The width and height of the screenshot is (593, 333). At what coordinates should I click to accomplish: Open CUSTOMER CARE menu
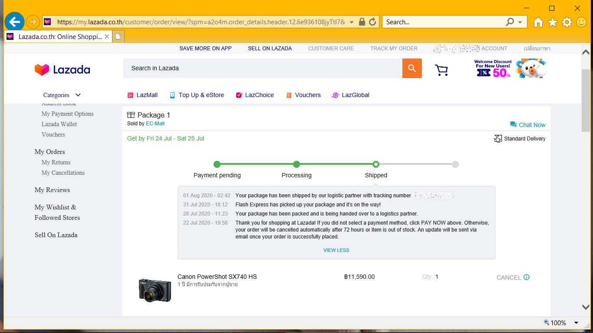point(331,49)
